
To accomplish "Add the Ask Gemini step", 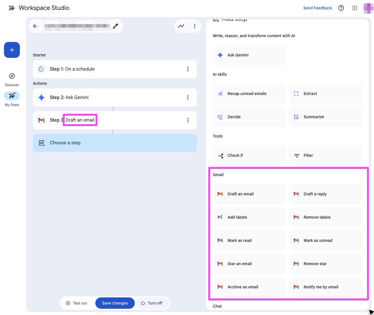I will point(249,55).
